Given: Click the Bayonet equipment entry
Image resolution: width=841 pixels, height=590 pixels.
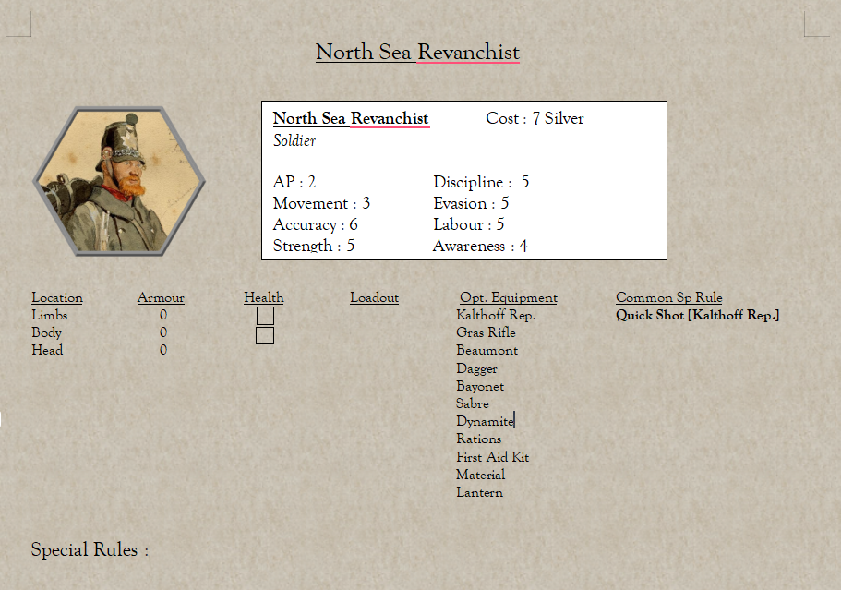Looking at the screenshot, I should tap(480, 386).
